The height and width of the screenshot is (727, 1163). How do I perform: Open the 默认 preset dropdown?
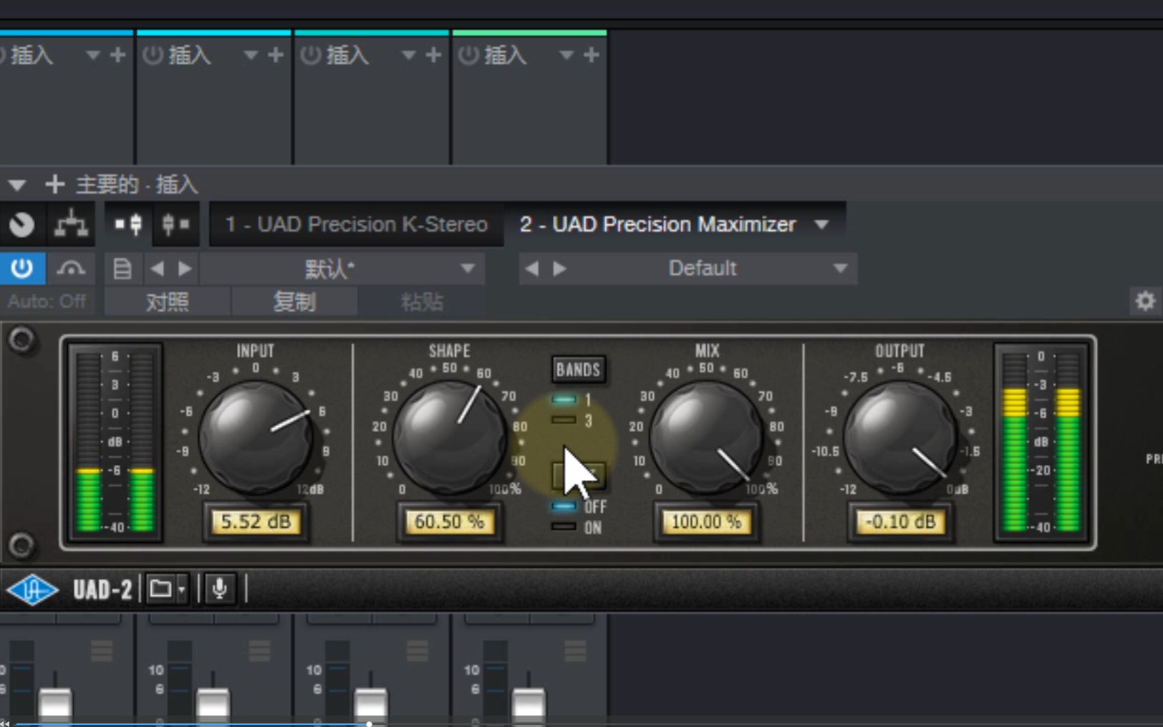pos(469,269)
